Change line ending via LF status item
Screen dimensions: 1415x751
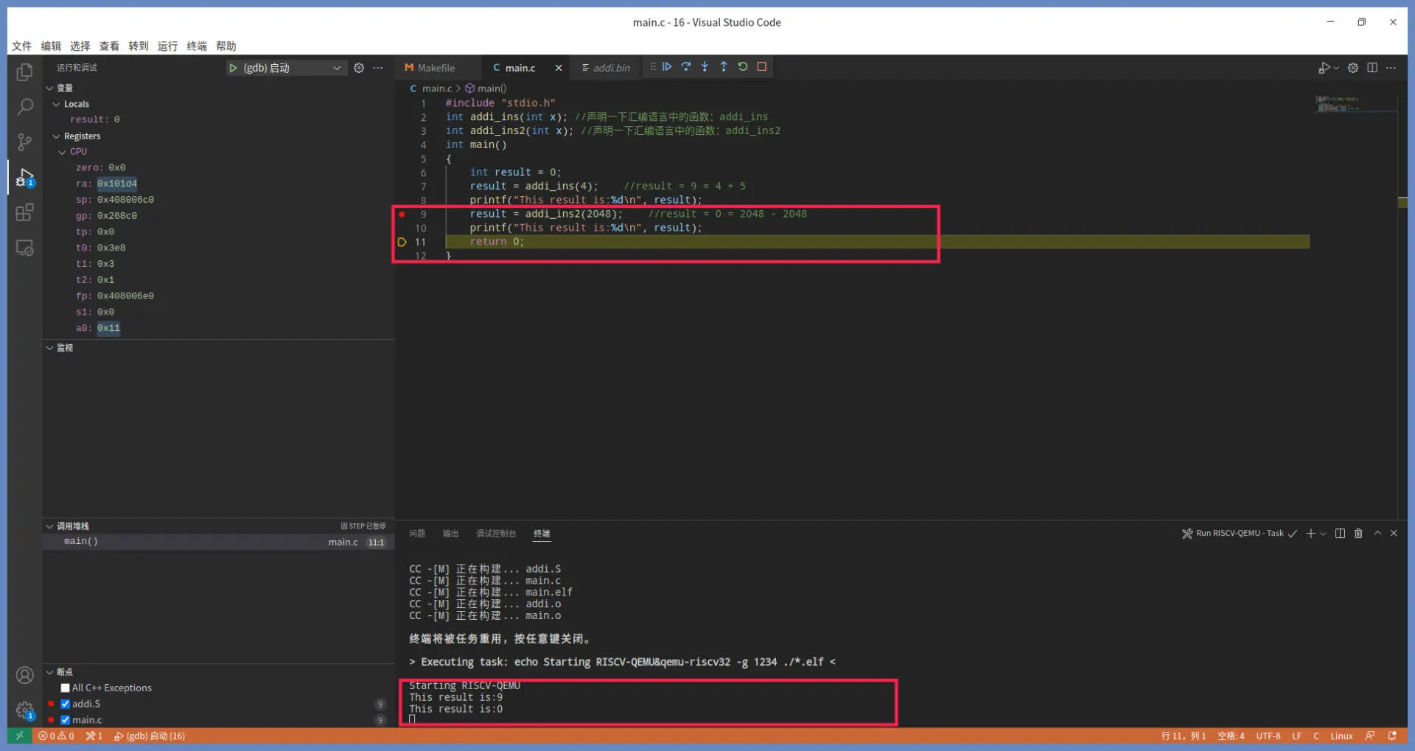pyautogui.click(x=1297, y=736)
